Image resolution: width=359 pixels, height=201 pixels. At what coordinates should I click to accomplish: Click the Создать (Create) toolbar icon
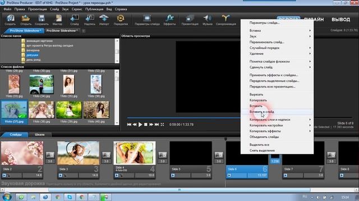tap(10, 20)
